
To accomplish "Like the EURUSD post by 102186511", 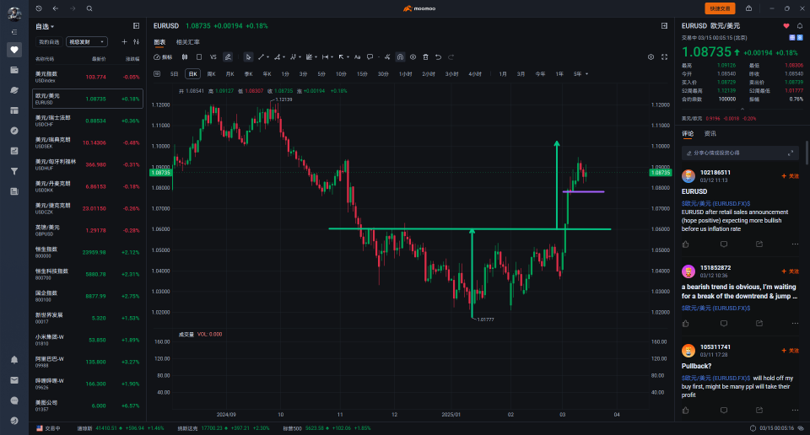I will point(685,244).
